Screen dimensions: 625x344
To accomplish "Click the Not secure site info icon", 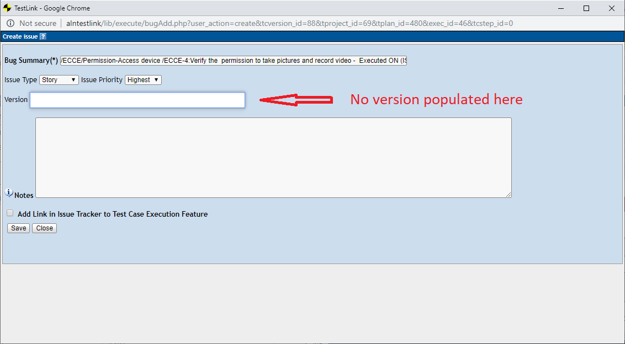I will [10, 24].
